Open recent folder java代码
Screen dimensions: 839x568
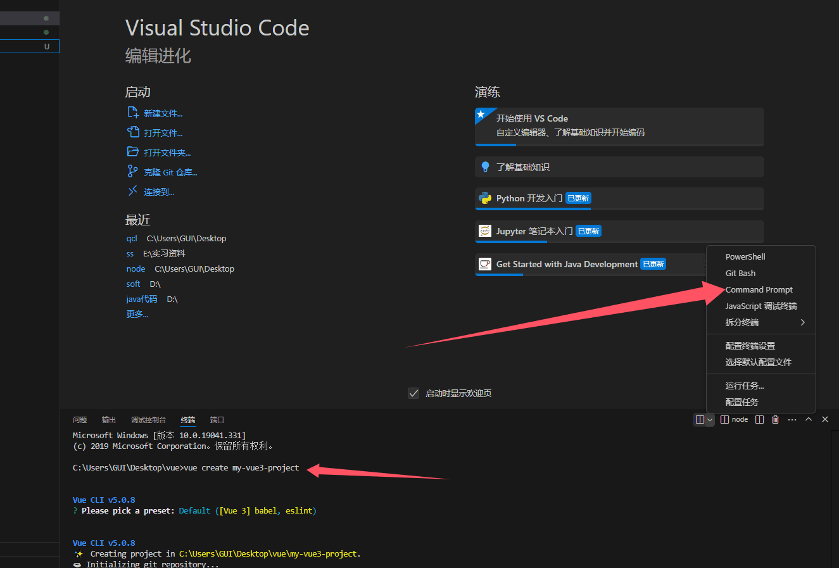point(142,300)
